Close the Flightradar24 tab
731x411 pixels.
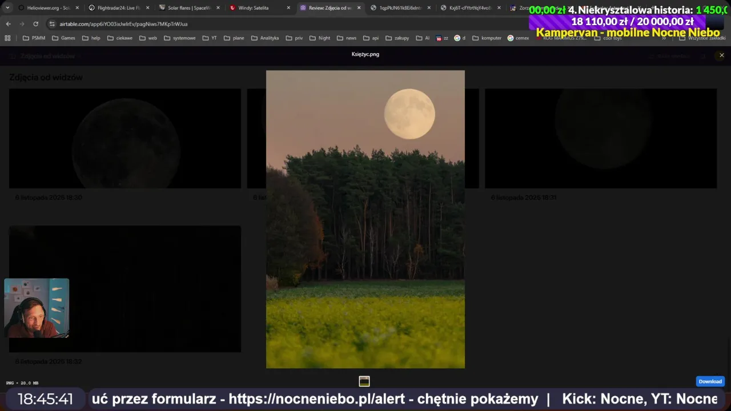(x=148, y=8)
